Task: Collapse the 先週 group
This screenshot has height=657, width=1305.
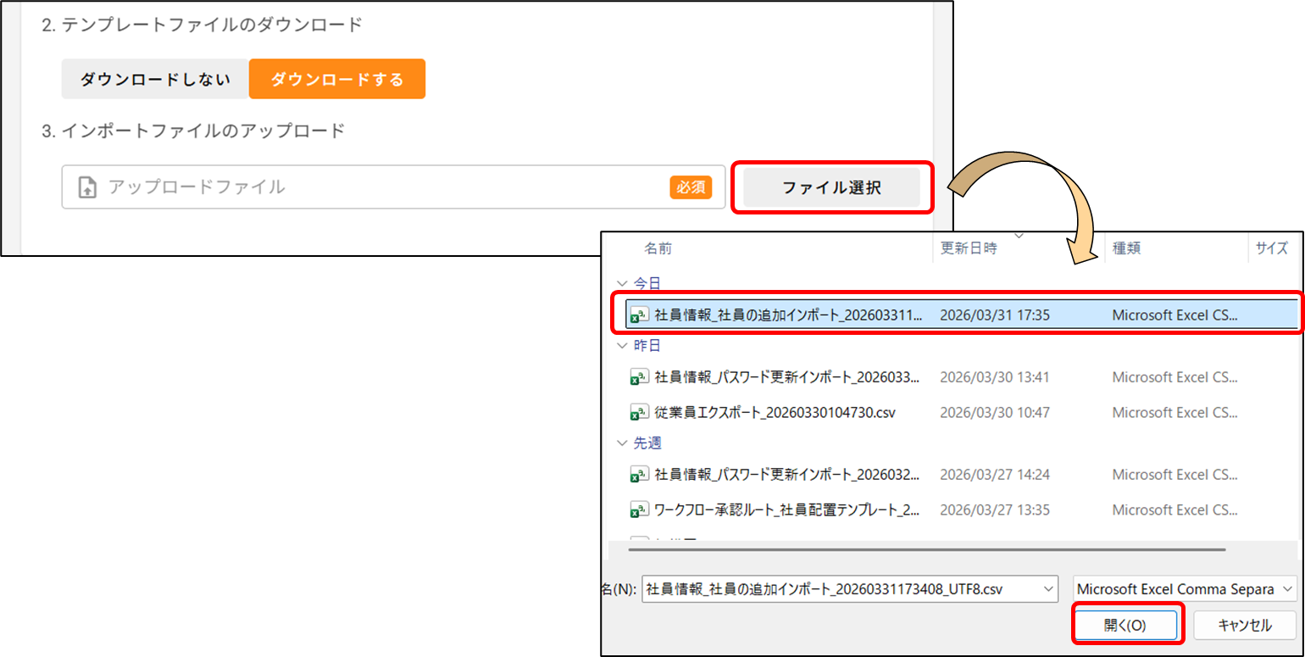Action: (623, 443)
